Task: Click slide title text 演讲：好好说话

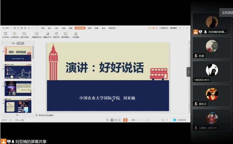Action: pyautogui.click(x=105, y=68)
